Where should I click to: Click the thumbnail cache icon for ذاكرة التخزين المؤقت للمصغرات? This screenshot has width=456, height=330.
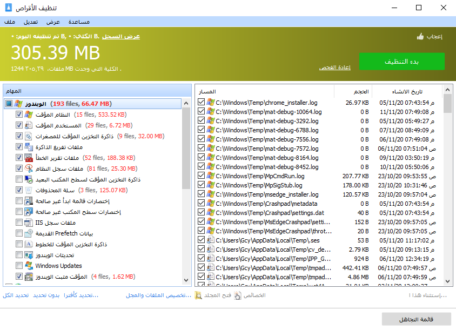[x=29, y=136]
